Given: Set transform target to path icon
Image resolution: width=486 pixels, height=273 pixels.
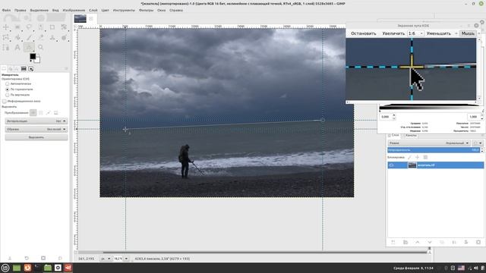Looking at the screenshot, I should (49, 113).
